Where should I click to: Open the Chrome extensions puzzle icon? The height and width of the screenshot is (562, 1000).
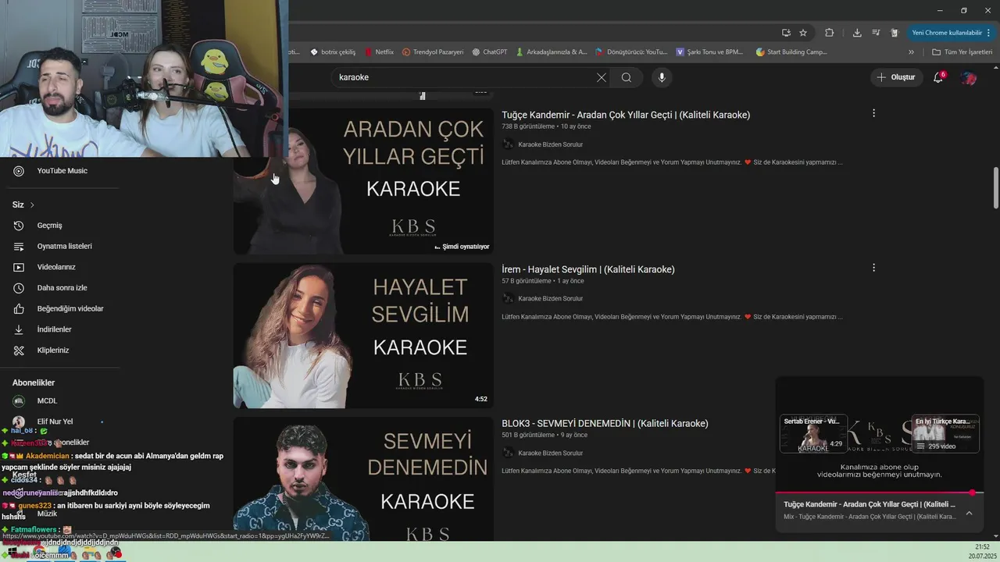pos(830,33)
